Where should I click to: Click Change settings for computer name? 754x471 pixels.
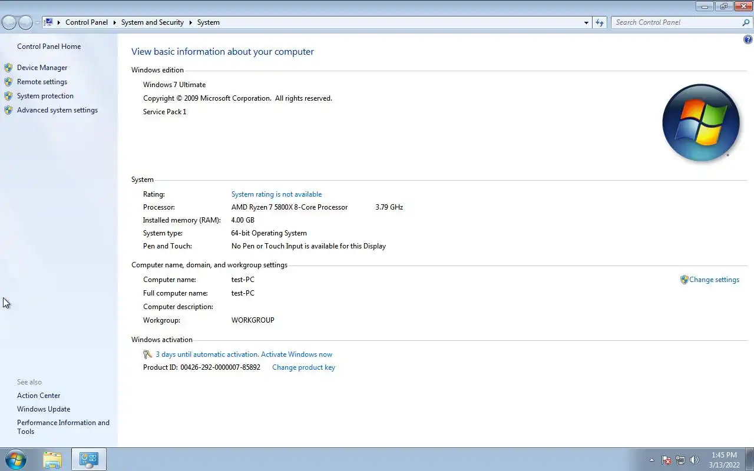[714, 280]
